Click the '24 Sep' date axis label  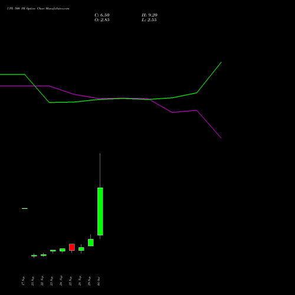61,281
